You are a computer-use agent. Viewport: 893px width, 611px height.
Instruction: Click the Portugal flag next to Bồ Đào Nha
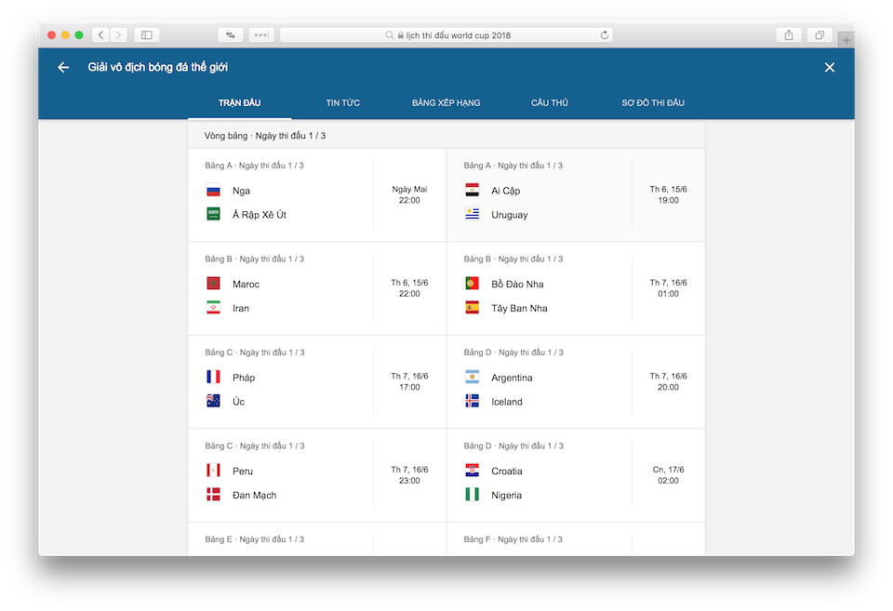473,284
